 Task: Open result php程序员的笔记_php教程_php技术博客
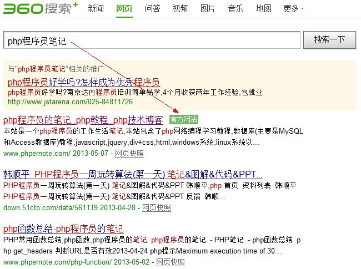[x=83, y=120]
